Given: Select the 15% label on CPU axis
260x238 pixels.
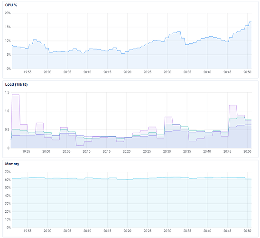Looking at the screenshot, I should pyautogui.click(x=8, y=27).
